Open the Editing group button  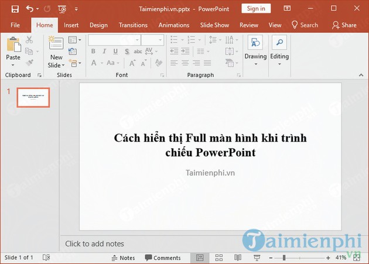279,50
